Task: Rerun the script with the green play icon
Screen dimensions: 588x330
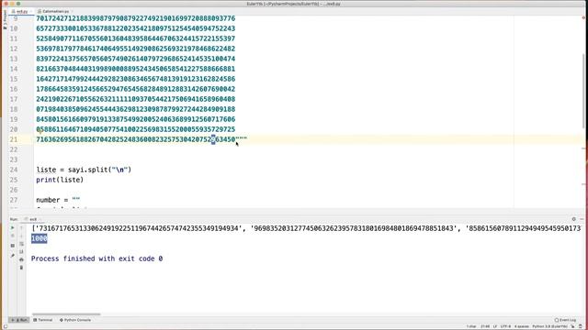Action: tap(12, 227)
